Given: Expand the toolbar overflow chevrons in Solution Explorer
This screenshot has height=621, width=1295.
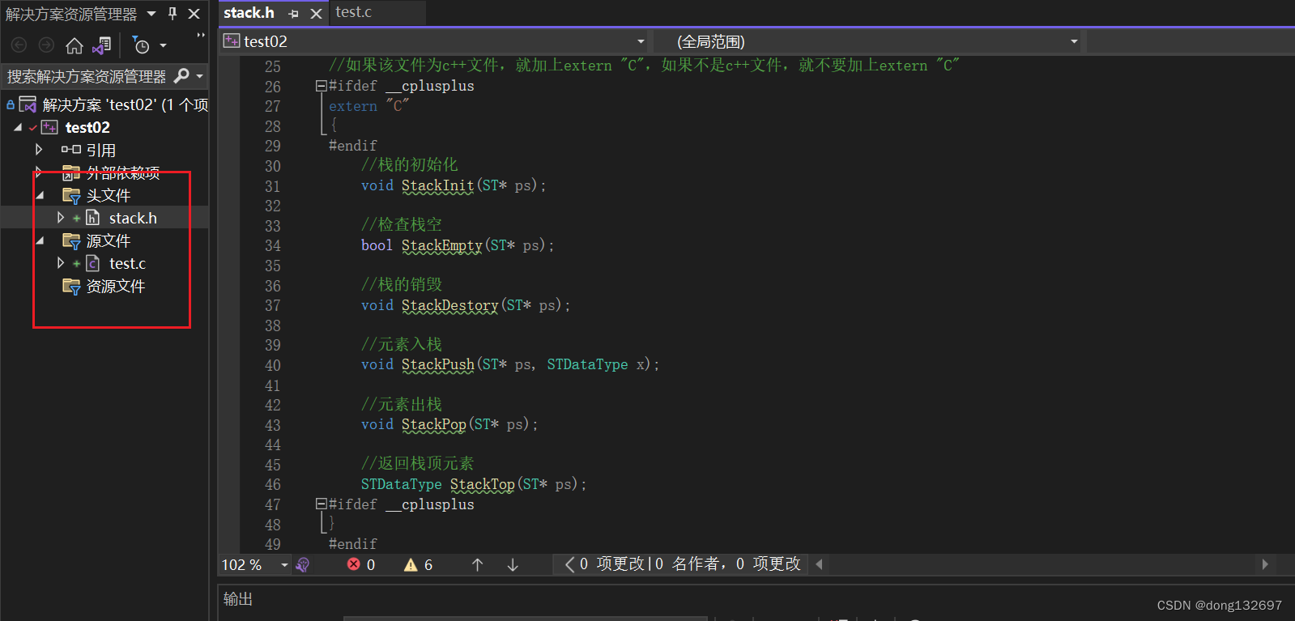Looking at the screenshot, I should 200,36.
